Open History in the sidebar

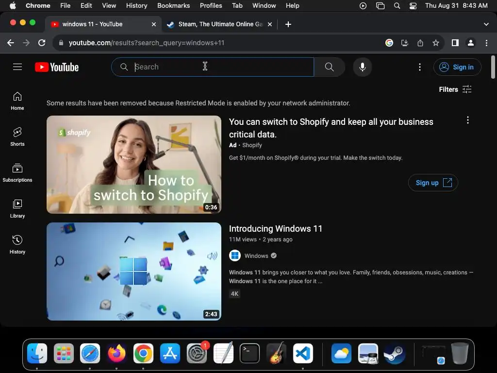pos(17,245)
